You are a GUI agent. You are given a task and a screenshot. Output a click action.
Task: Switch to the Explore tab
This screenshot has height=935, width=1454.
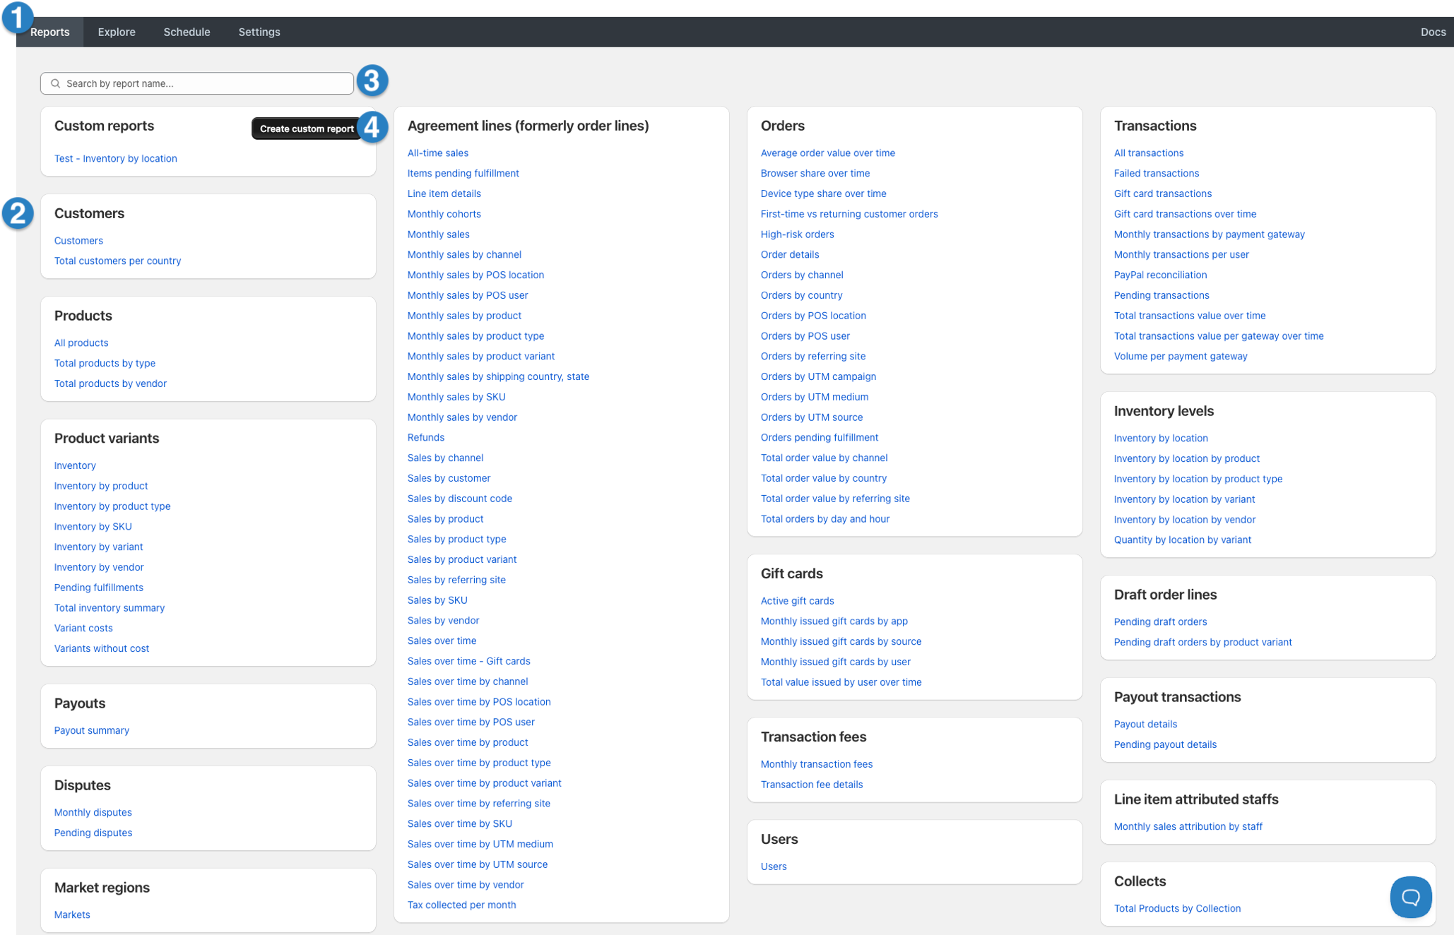click(117, 32)
